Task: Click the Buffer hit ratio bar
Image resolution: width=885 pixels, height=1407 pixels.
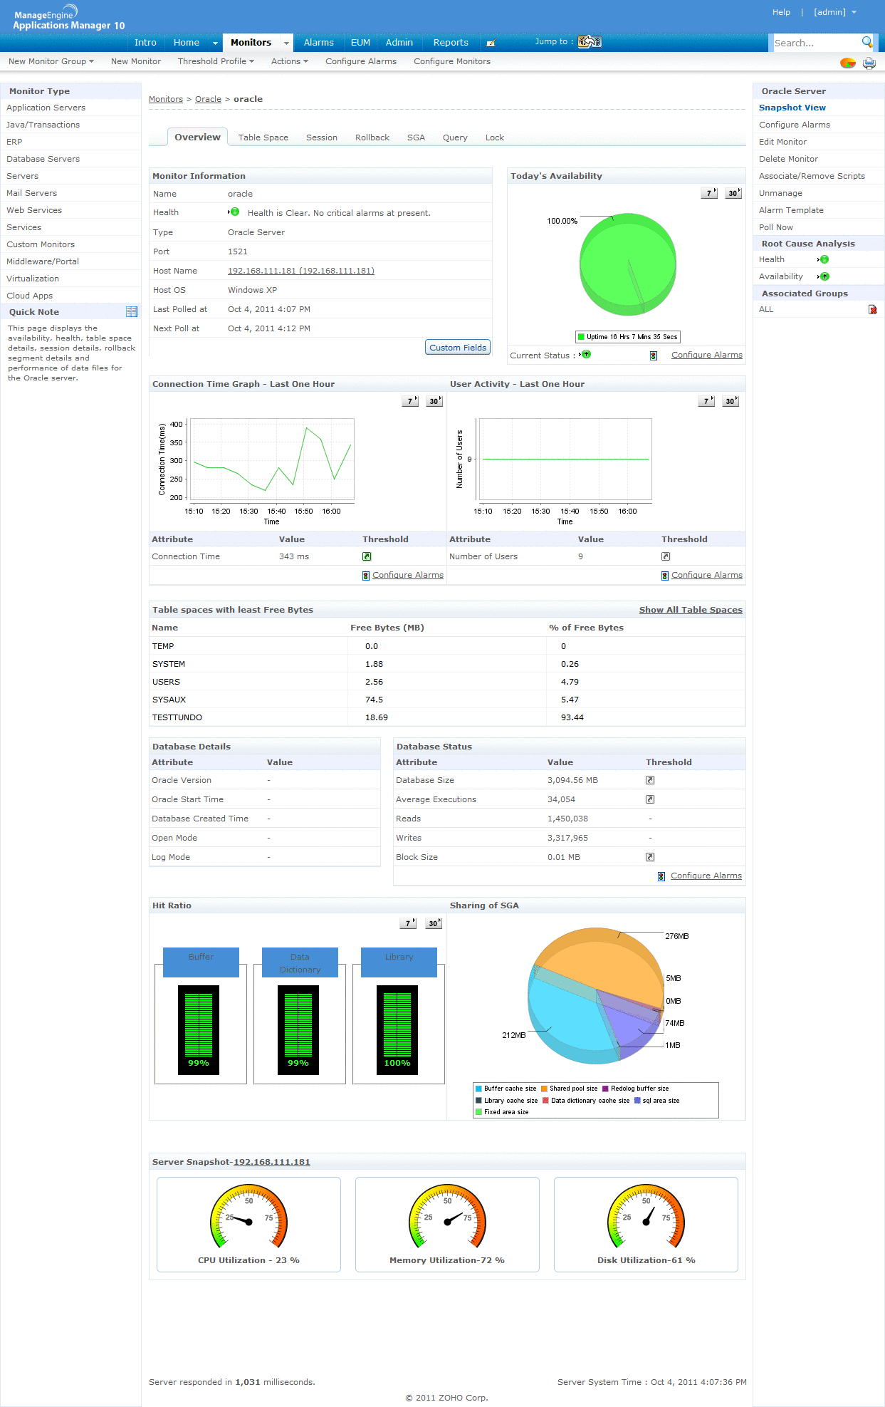Action: point(199,1029)
